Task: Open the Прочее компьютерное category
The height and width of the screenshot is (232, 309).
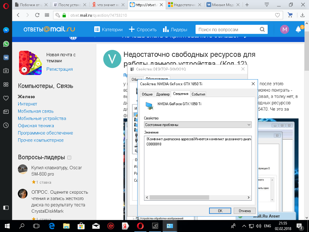Action: pyautogui.click(x=41, y=140)
